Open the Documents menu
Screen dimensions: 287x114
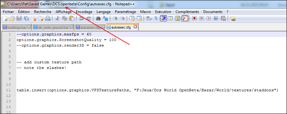[213, 12]
